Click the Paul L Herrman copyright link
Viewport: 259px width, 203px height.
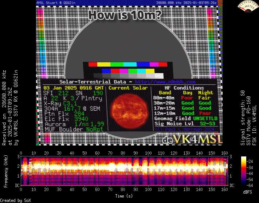186,129
